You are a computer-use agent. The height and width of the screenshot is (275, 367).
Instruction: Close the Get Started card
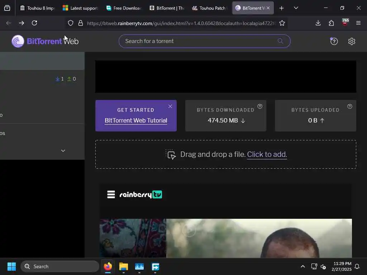tap(170, 106)
